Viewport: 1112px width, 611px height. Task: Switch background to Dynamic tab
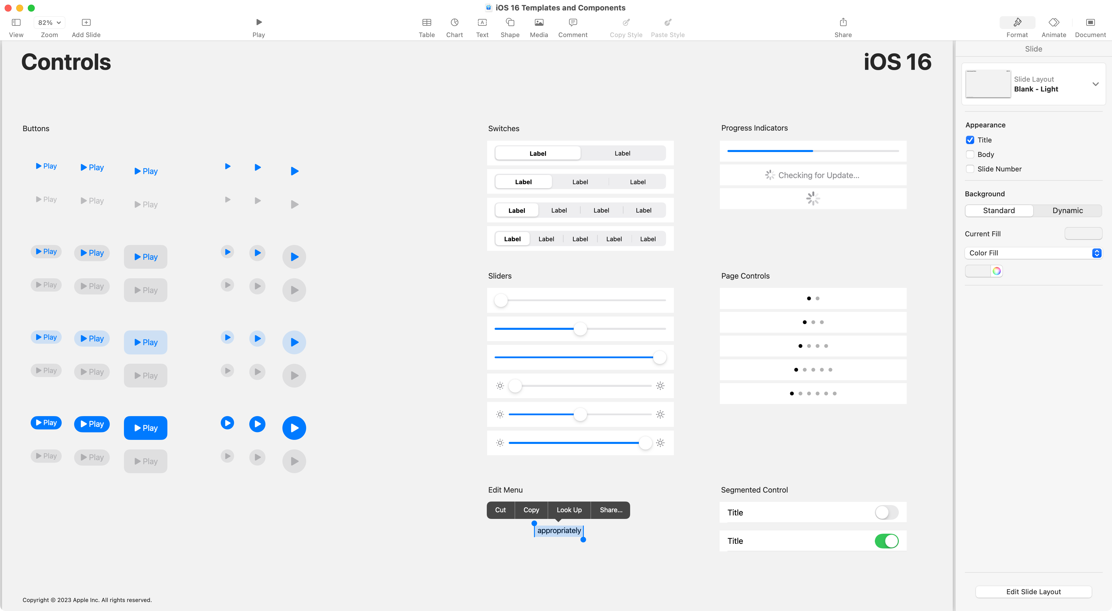[x=1067, y=211]
